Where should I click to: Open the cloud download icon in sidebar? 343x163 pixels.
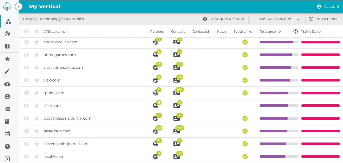pyautogui.click(x=8, y=84)
